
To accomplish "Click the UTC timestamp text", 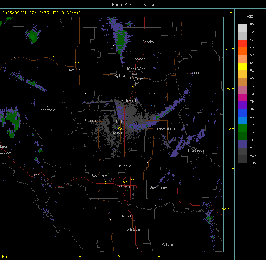I will click(41, 13).
